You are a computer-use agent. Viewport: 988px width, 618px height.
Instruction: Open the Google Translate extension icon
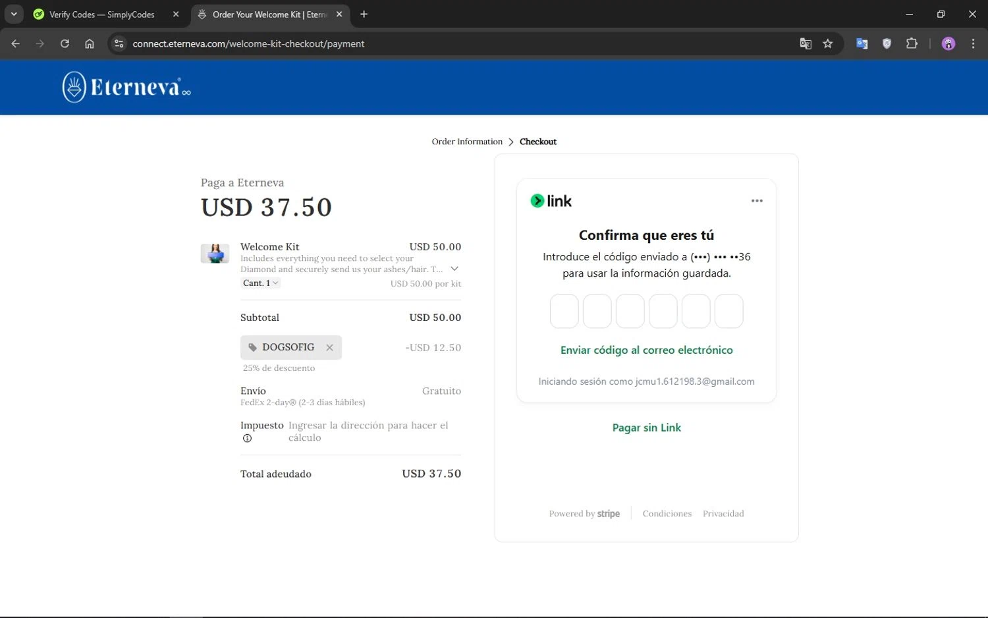(x=862, y=43)
